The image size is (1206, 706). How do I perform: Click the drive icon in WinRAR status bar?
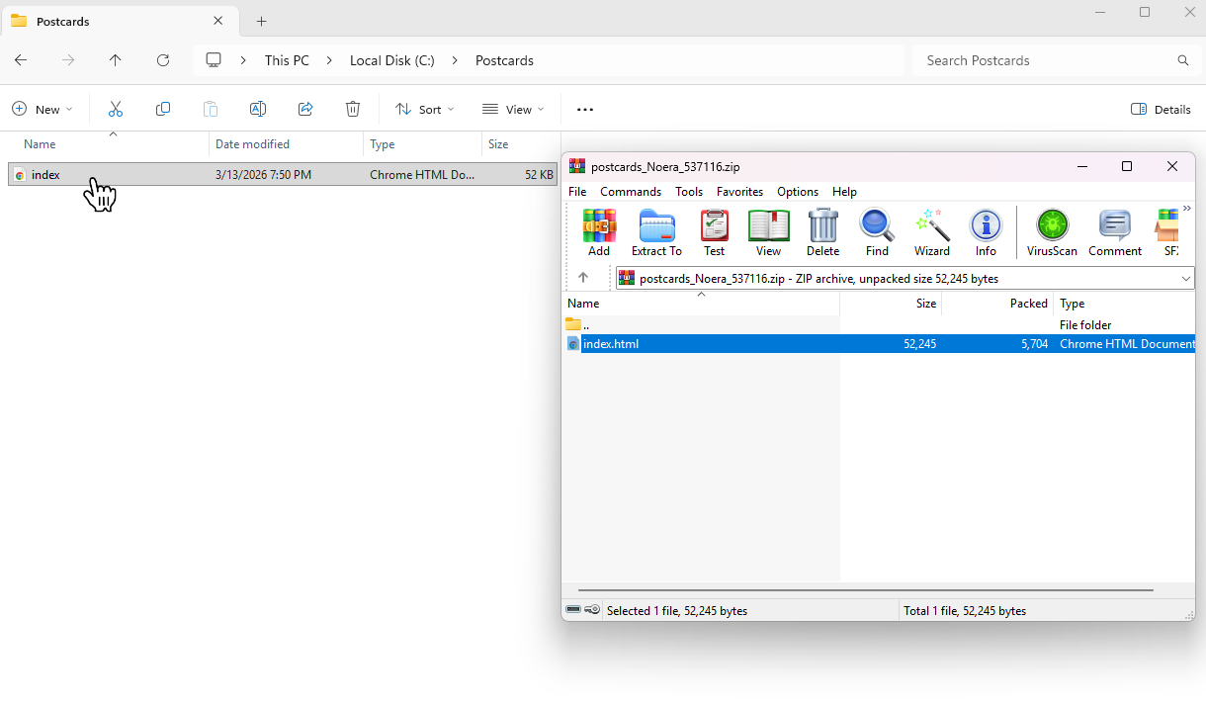(573, 610)
